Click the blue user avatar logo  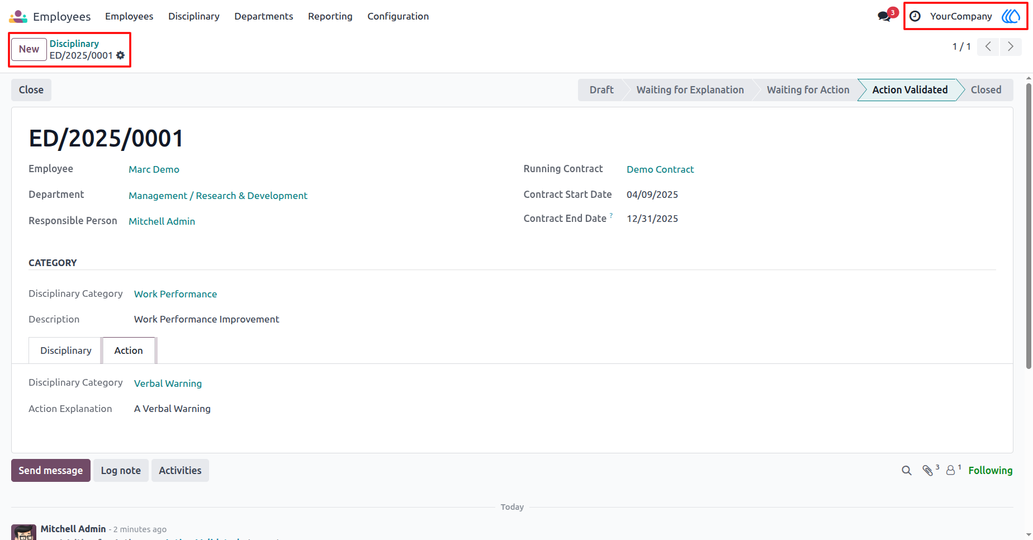[x=1011, y=16]
